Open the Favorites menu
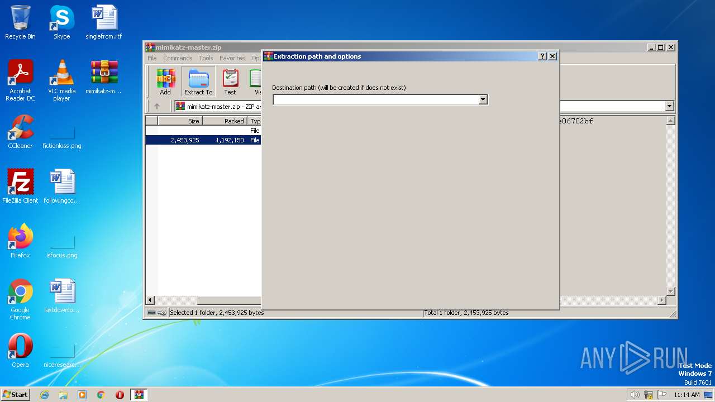715x402 pixels. pos(232,58)
